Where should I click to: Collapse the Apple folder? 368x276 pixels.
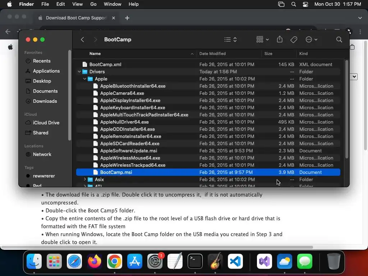click(85, 79)
